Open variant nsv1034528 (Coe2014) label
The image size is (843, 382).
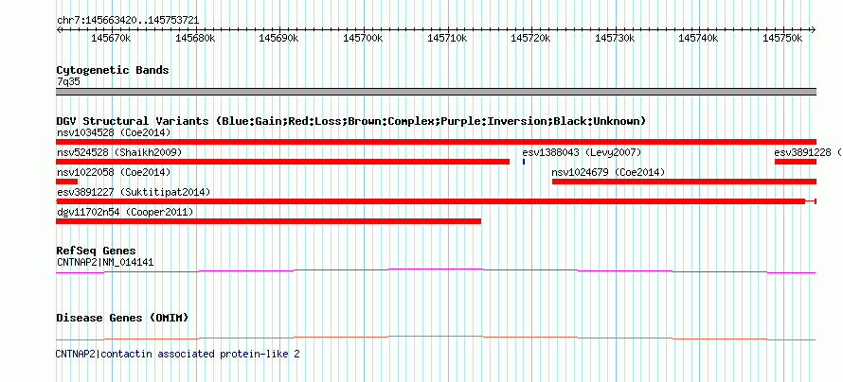click(x=114, y=132)
